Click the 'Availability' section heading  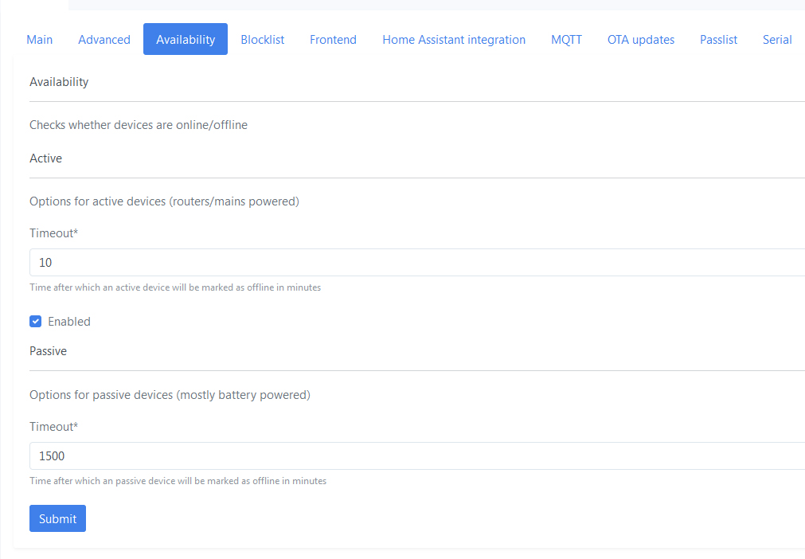tap(59, 81)
